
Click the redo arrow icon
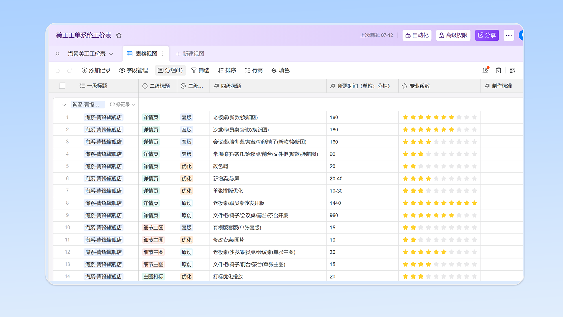(x=70, y=70)
